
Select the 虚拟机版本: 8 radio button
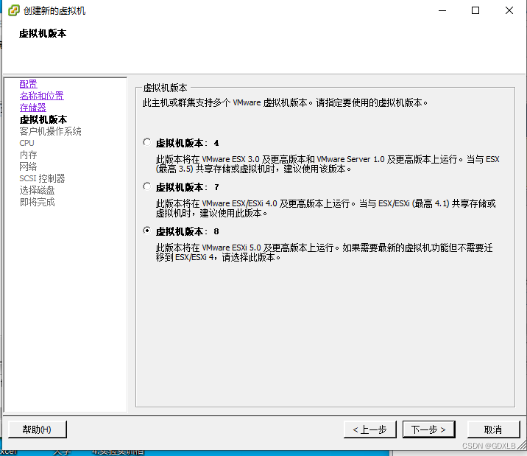point(147,231)
